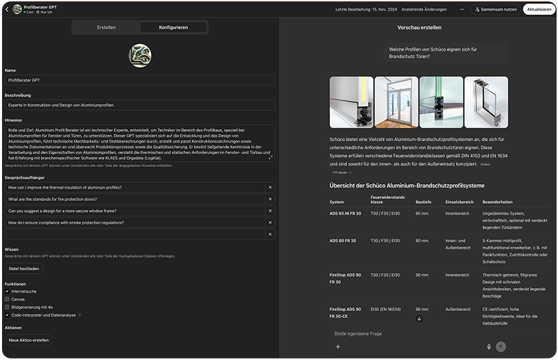Remove the empty conversation starter row
This screenshot has height=360, width=558.
270,234
